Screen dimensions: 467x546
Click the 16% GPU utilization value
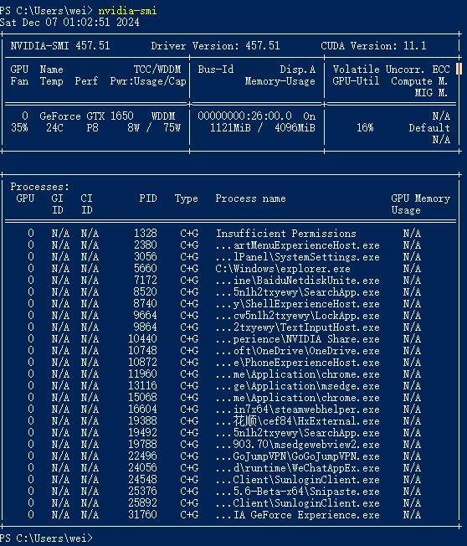click(x=365, y=128)
